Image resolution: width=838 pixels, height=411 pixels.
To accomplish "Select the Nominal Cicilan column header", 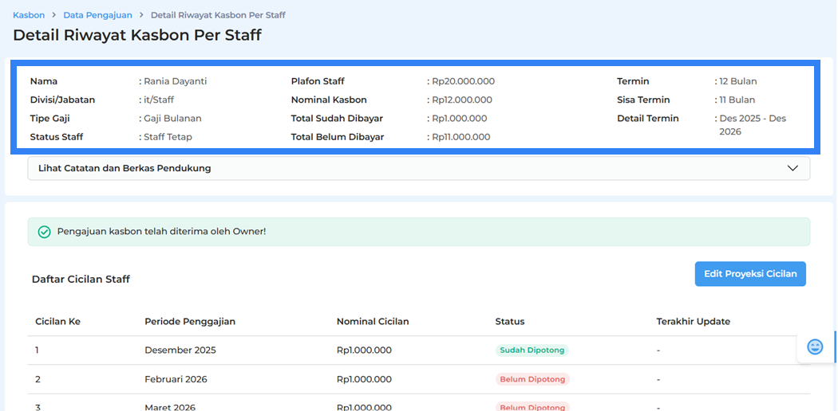I will [373, 322].
